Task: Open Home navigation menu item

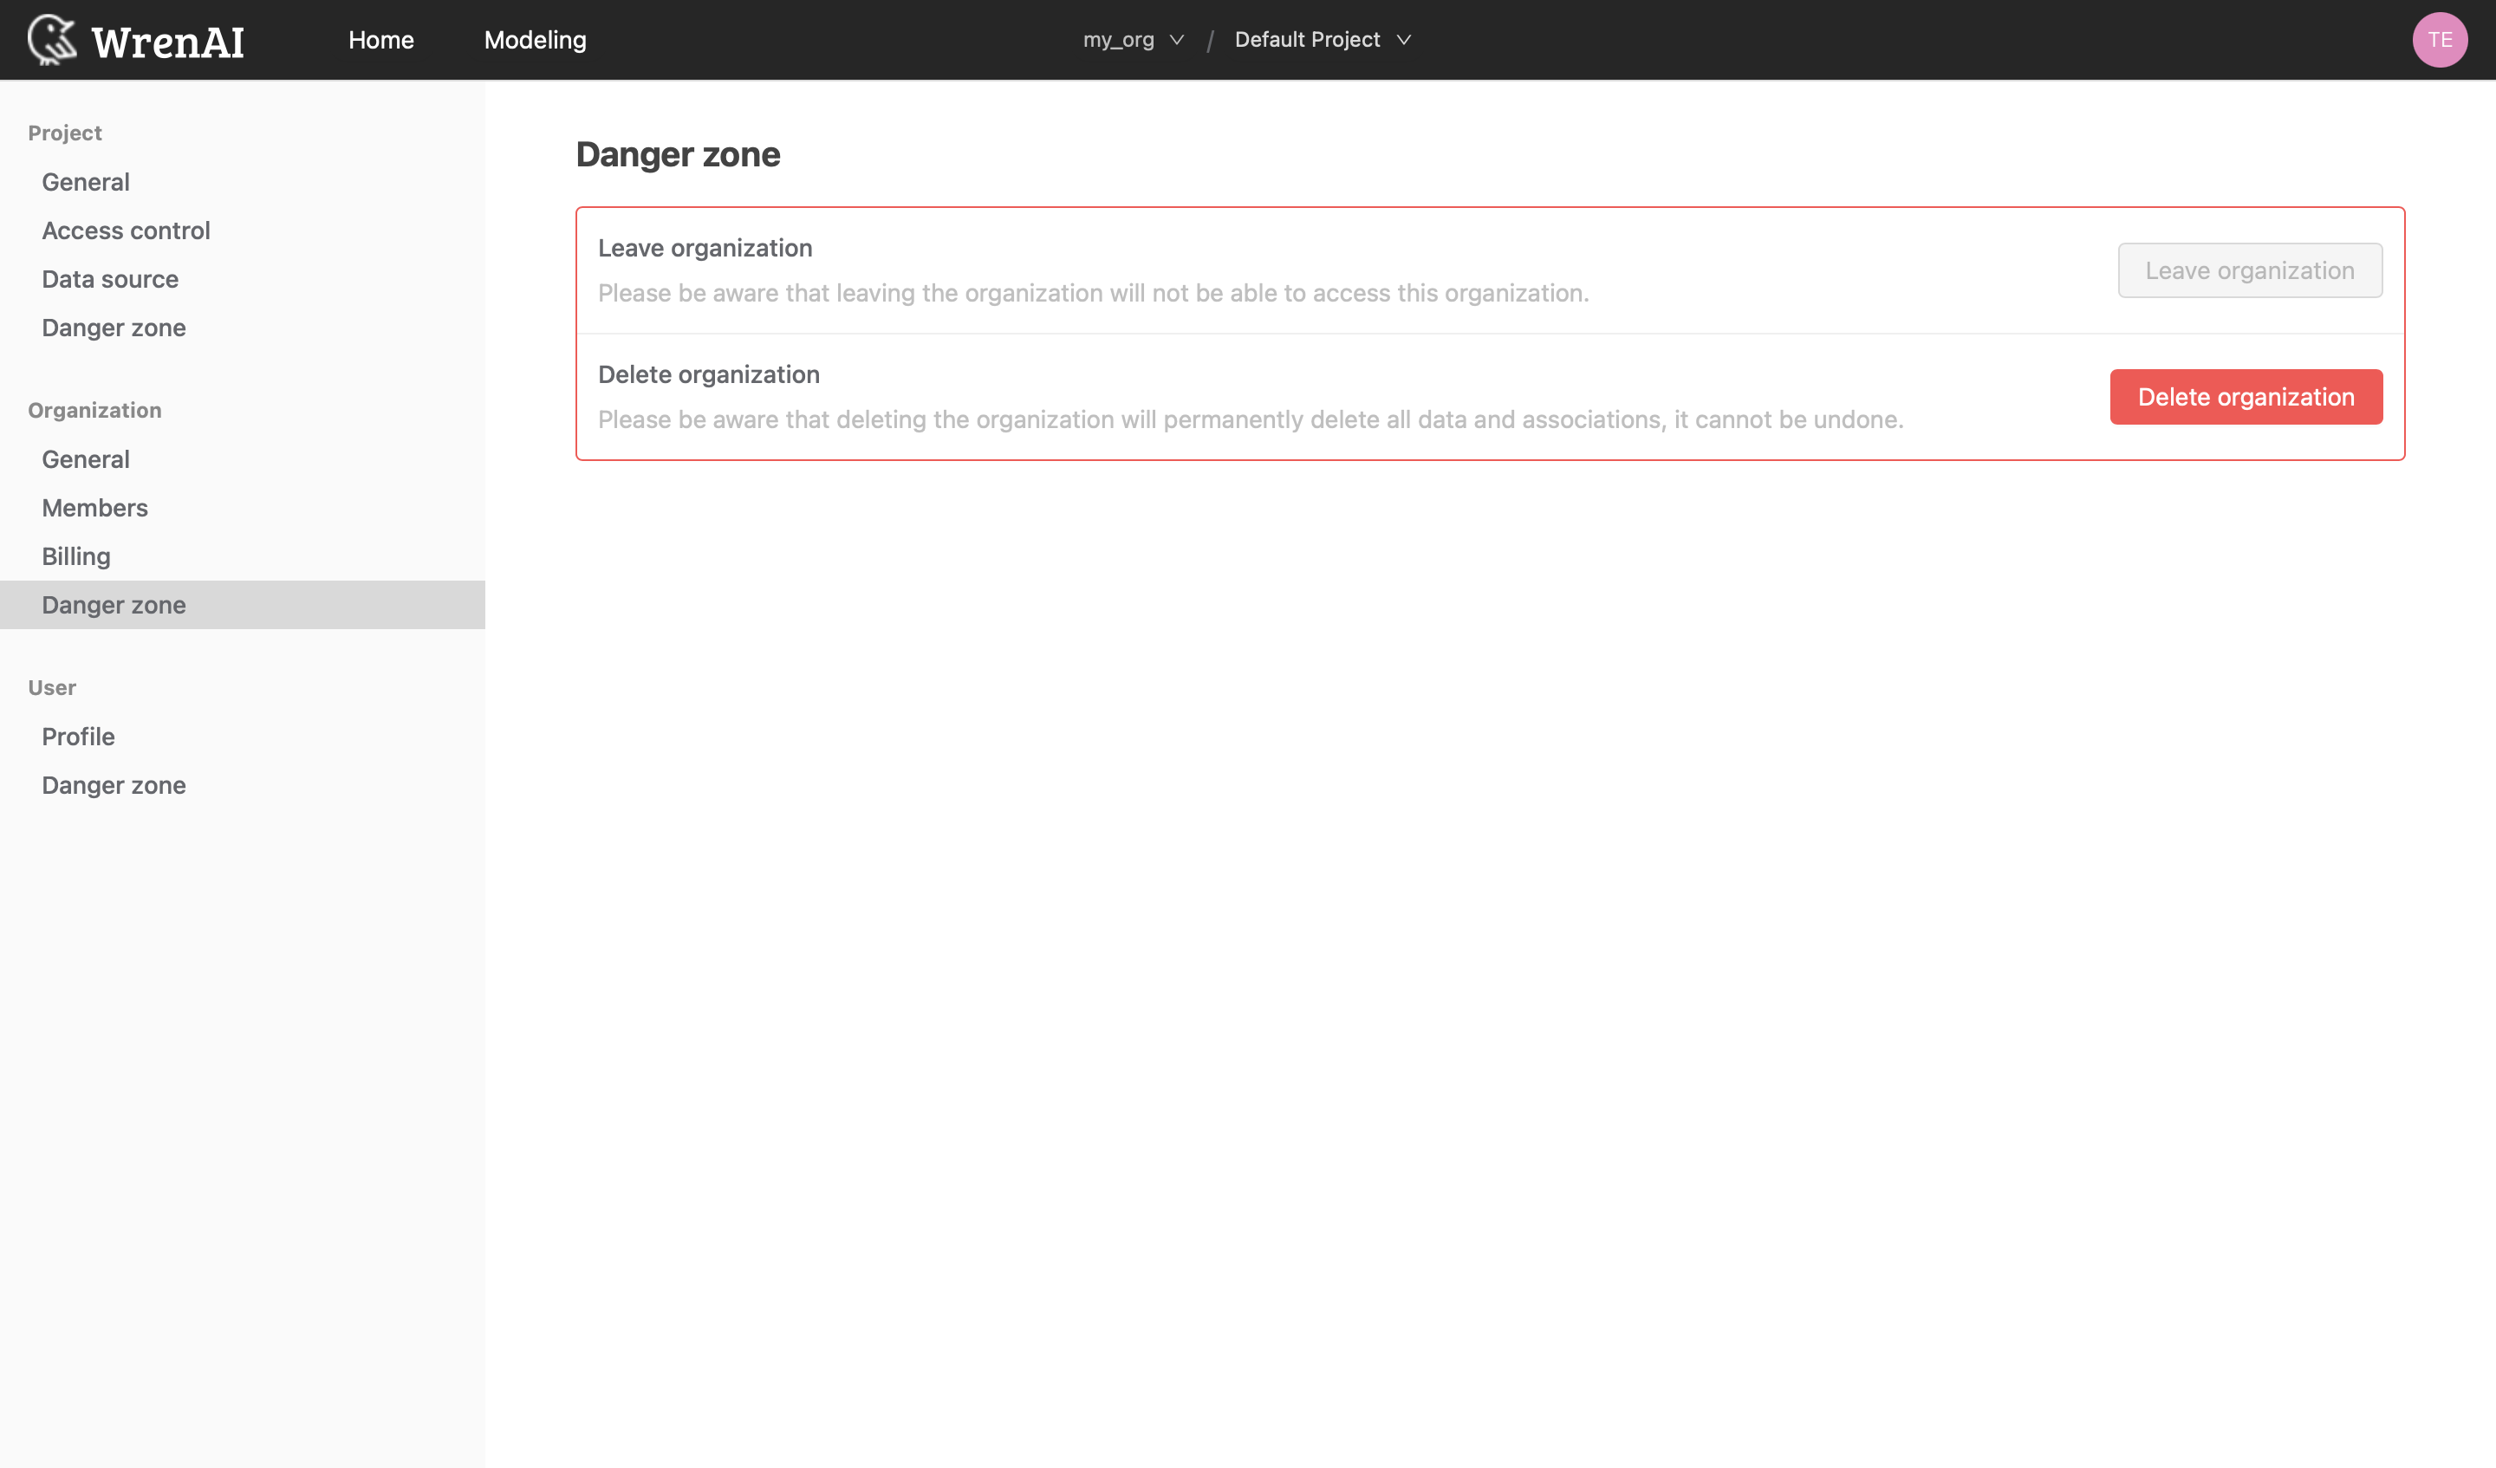Action: [381, 40]
